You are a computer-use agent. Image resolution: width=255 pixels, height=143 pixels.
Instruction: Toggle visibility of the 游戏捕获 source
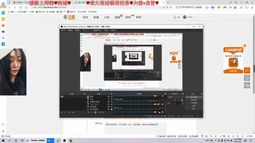coord(108,107)
